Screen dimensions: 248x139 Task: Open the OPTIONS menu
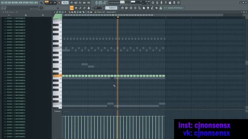pos(26,3)
